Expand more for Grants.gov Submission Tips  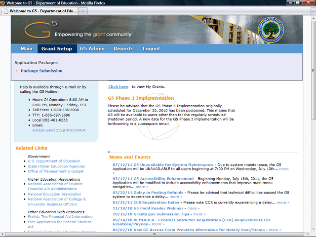199,214
